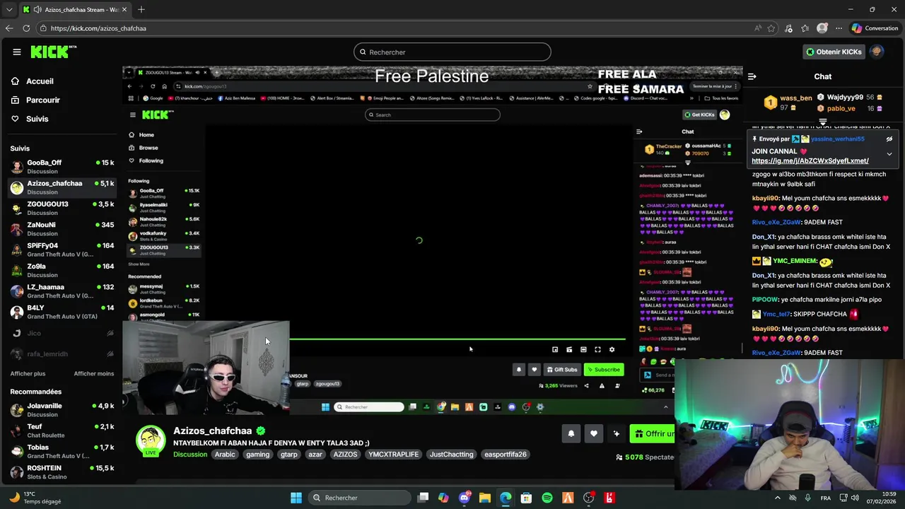The width and height of the screenshot is (905, 509).
Task: Open the user profile avatar menu
Action: pyautogui.click(x=877, y=52)
